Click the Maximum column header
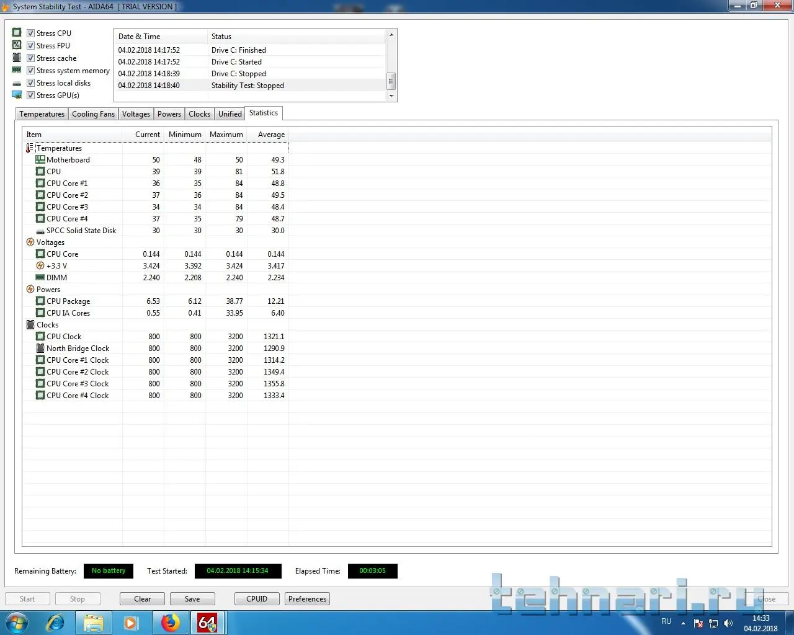Image resolution: width=794 pixels, height=635 pixels. pyautogui.click(x=226, y=135)
